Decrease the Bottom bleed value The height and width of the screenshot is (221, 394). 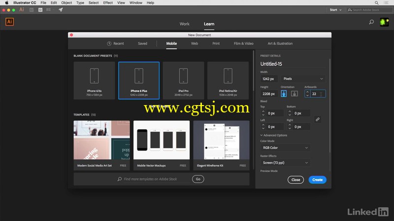290,115
